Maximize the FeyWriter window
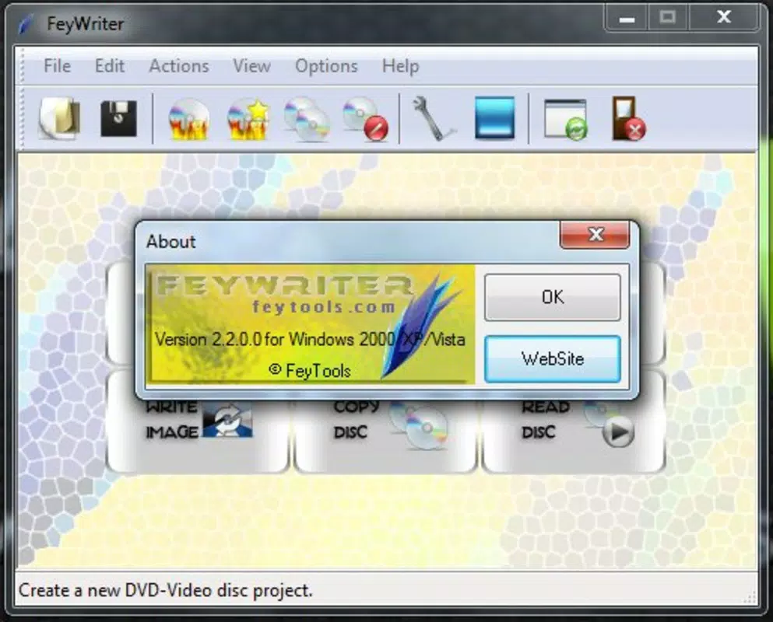The width and height of the screenshot is (773, 622). (667, 18)
